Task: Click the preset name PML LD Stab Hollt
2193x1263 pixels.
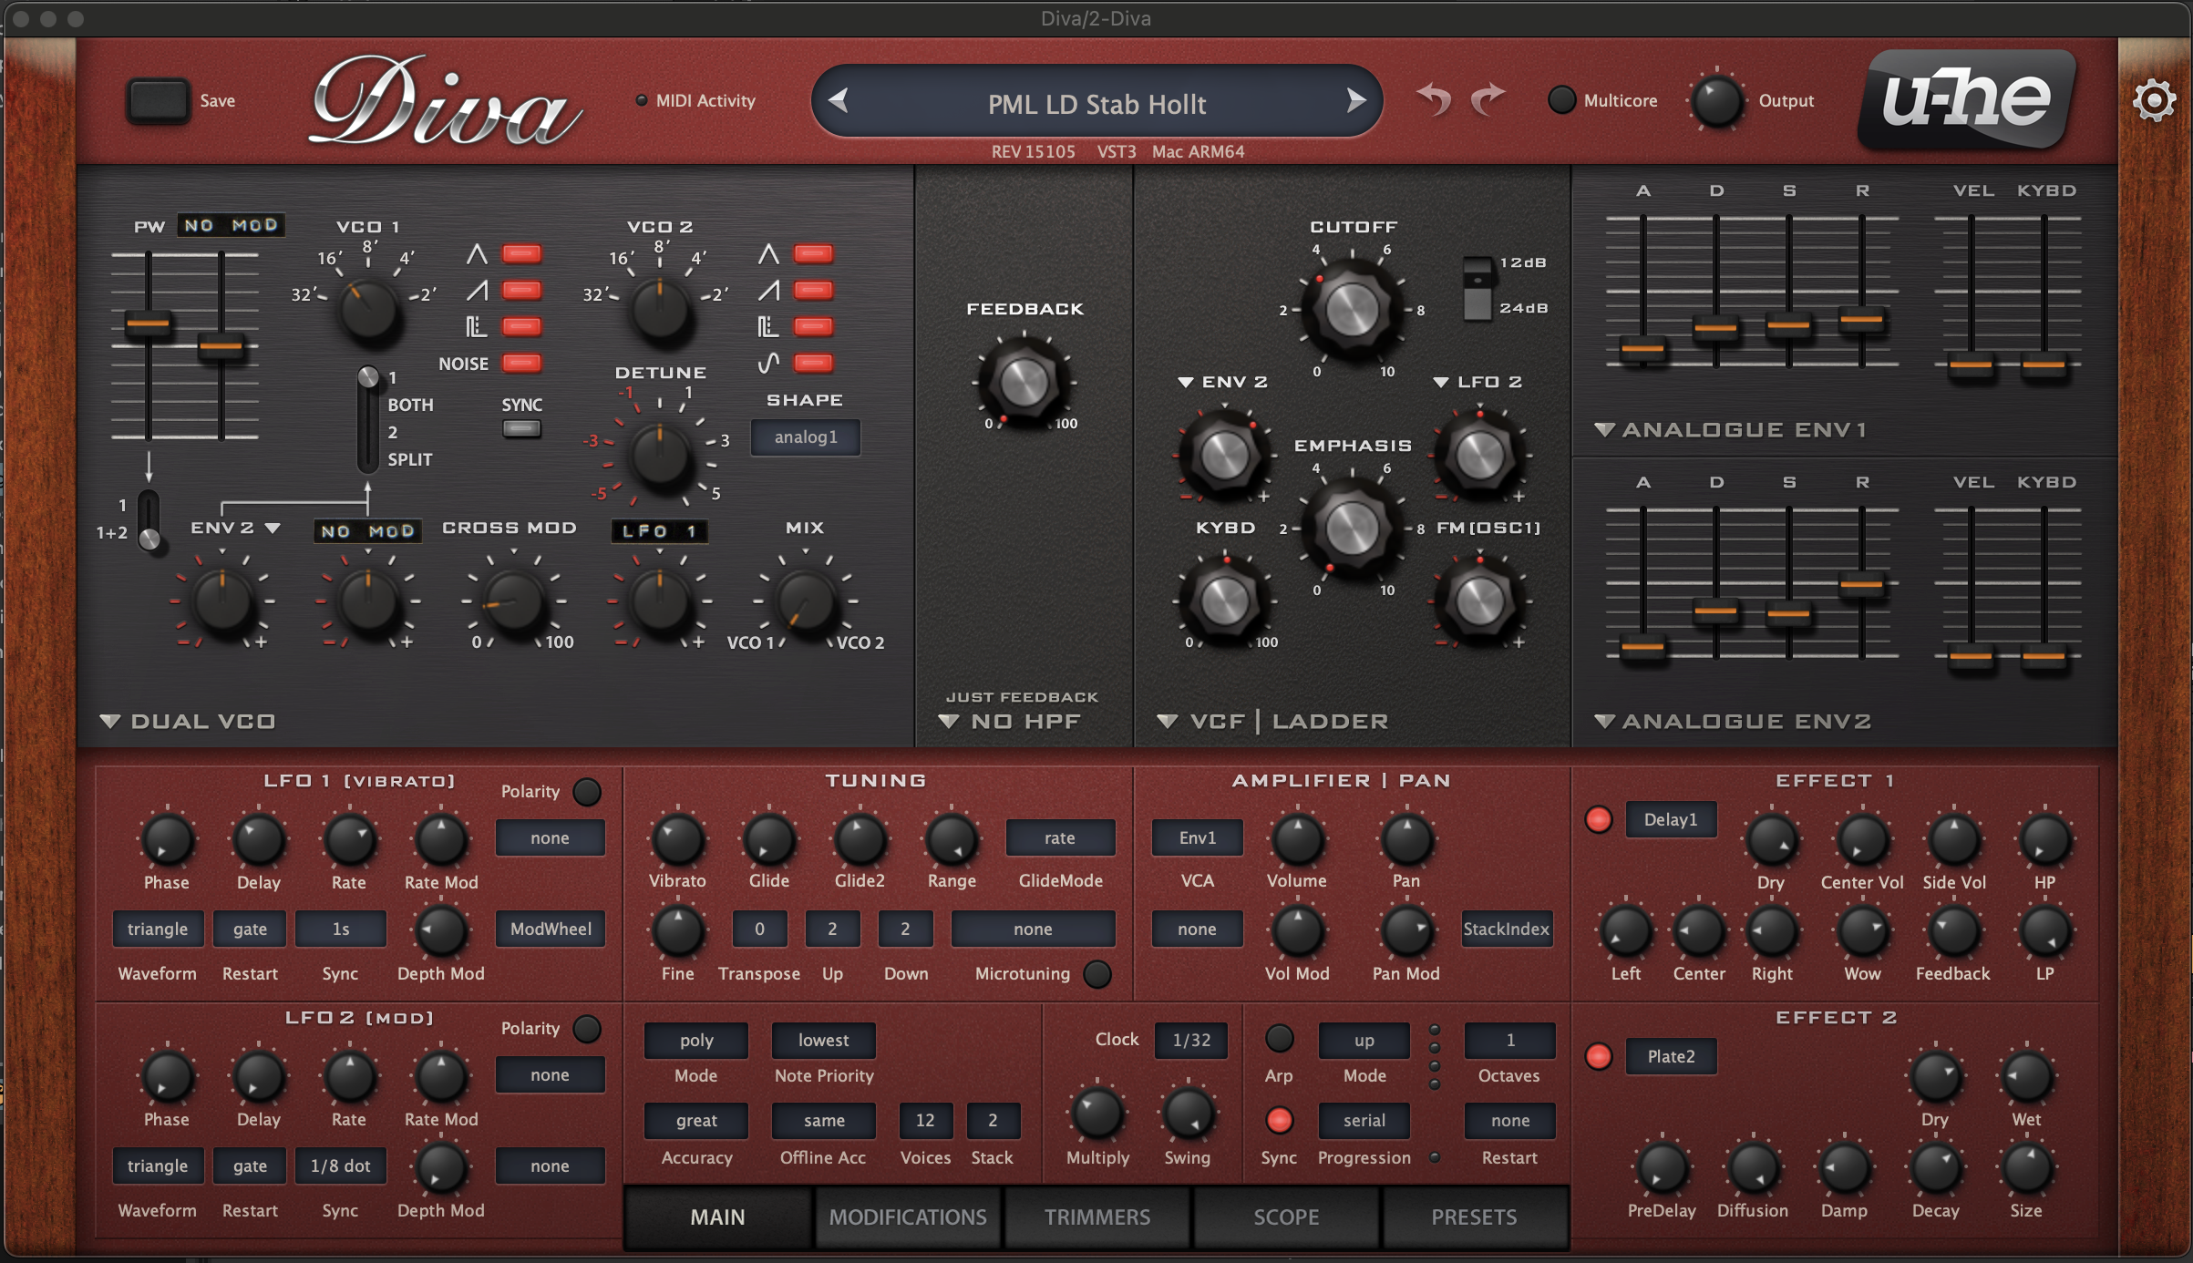Action: point(1096,104)
